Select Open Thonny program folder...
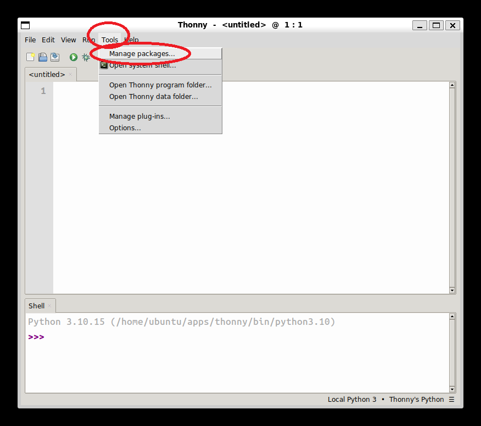Image resolution: width=481 pixels, height=426 pixels. click(160, 85)
